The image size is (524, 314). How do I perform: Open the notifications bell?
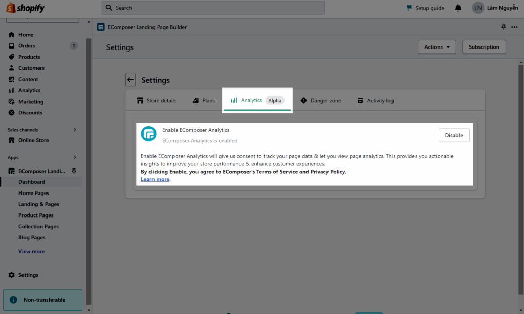click(458, 8)
